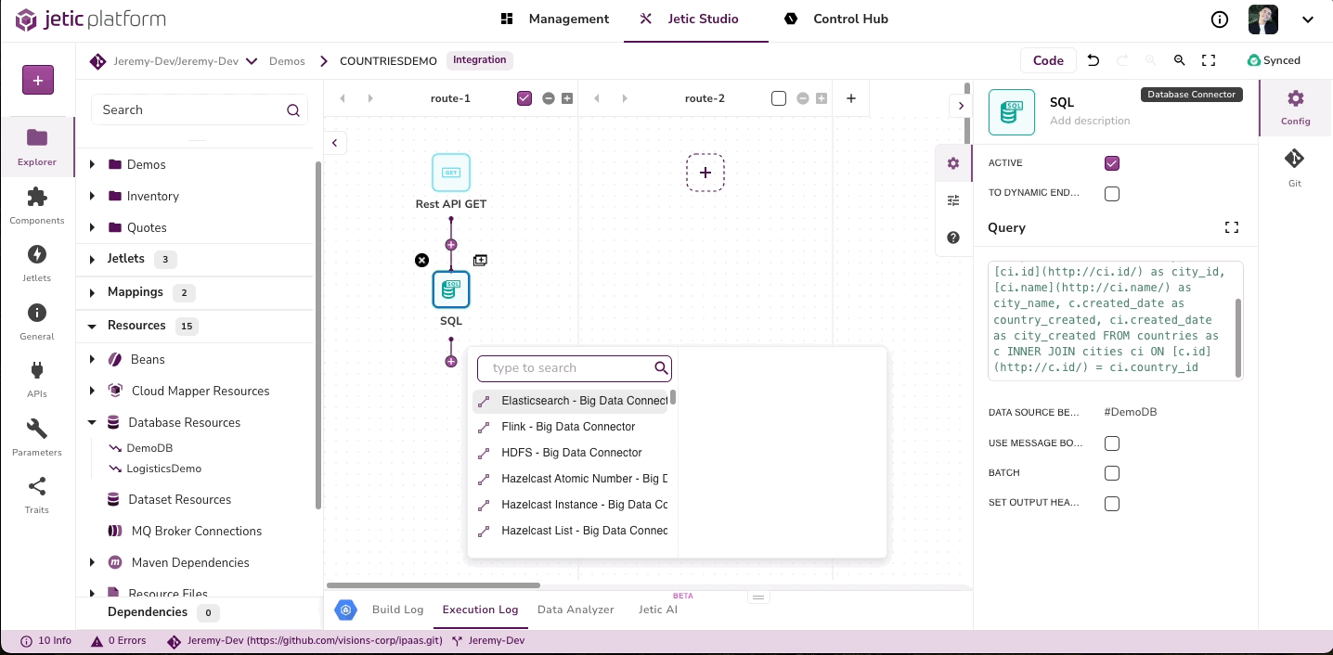This screenshot has width=1333, height=655.
Task: Expand the Demos folder
Action: tap(92, 164)
